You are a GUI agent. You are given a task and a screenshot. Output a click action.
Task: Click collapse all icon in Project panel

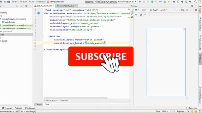[21, 6]
